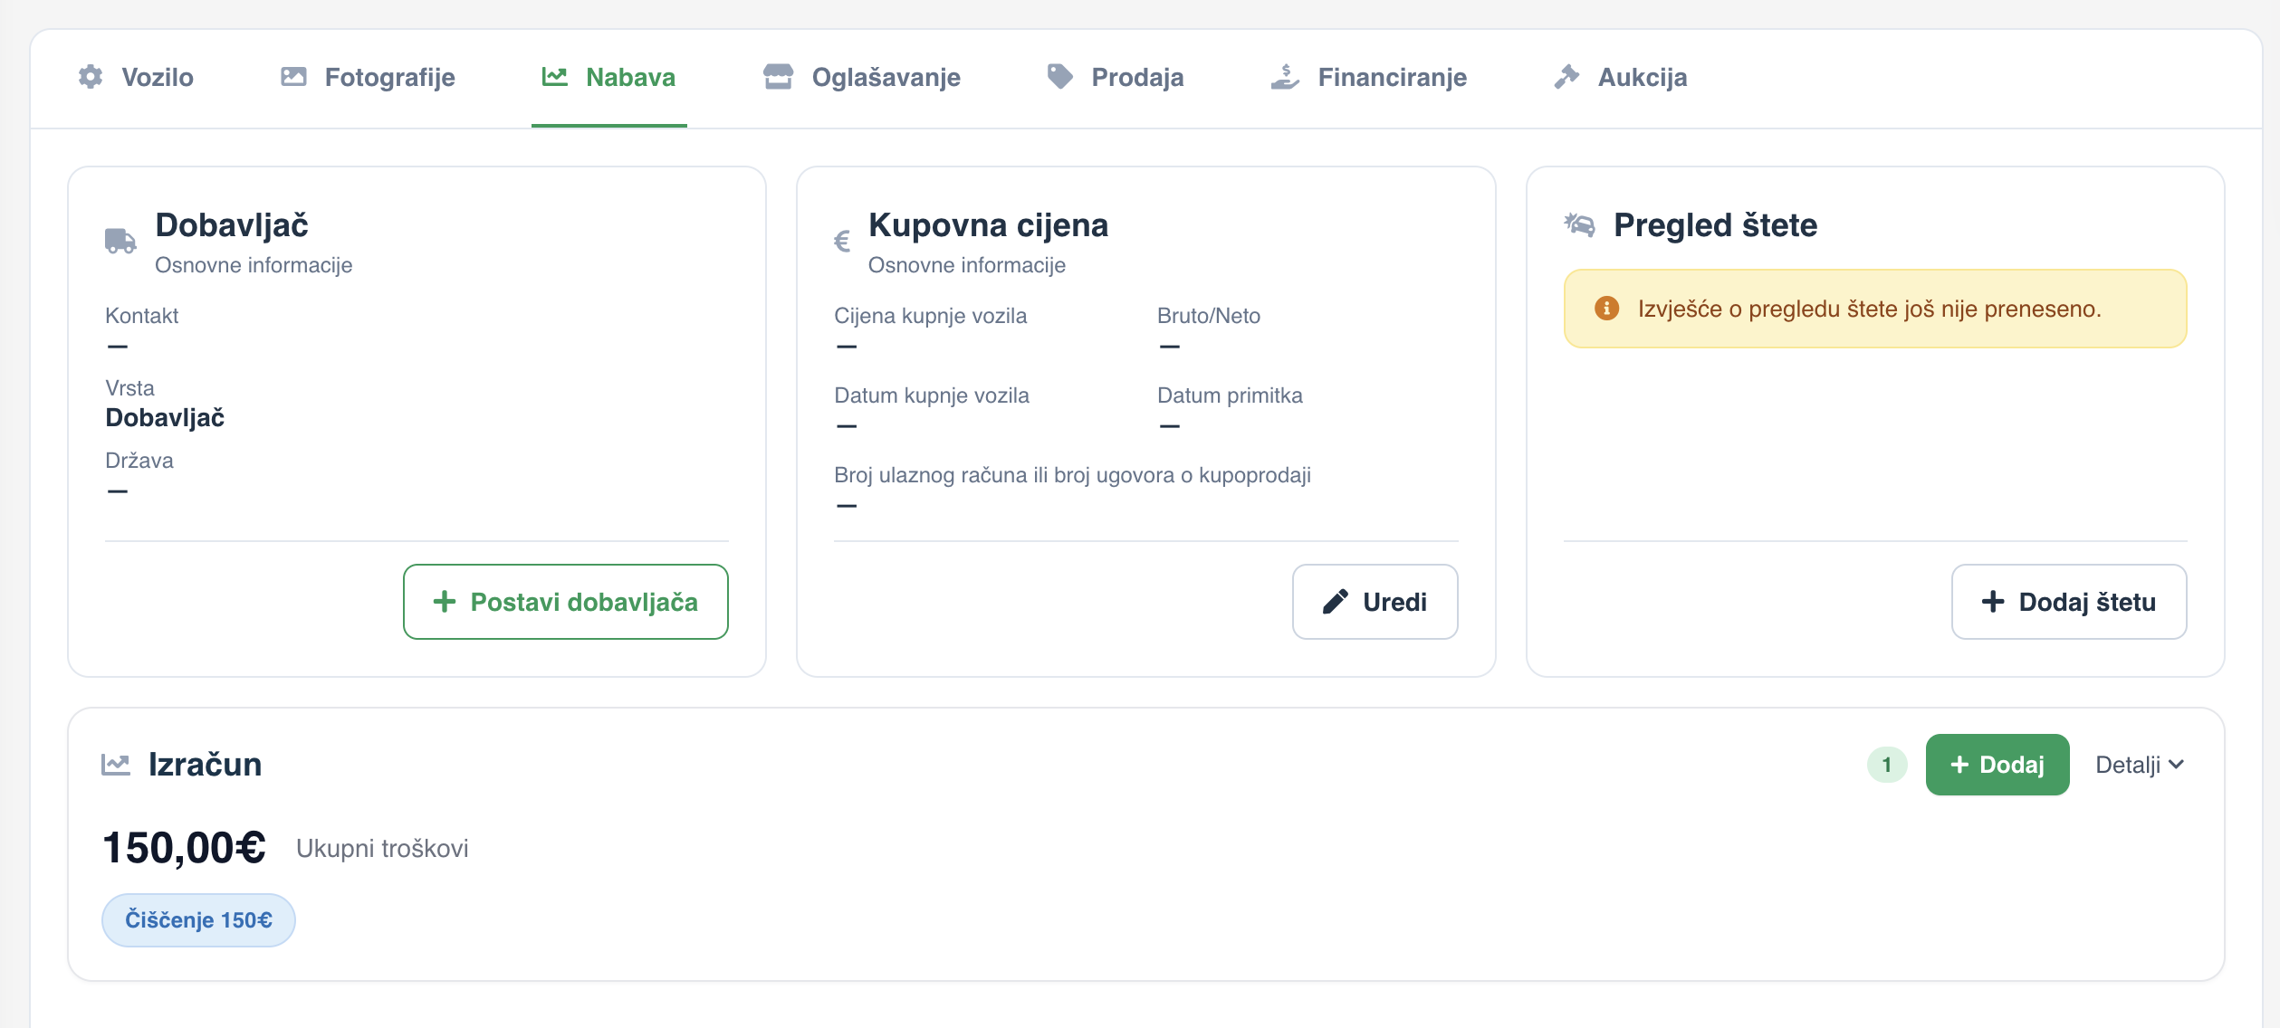The height and width of the screenshot is (1028, 2280).
Task: Click the warning info icon in yellow alert
Action: (x=1606, y=309)
